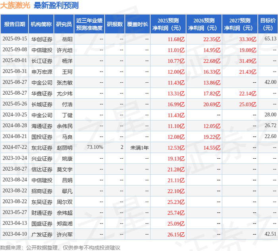Screen dimensions: 278x251
Task: Click institution 海通证券
Action: pyautogui.click(x=42, y=126)
